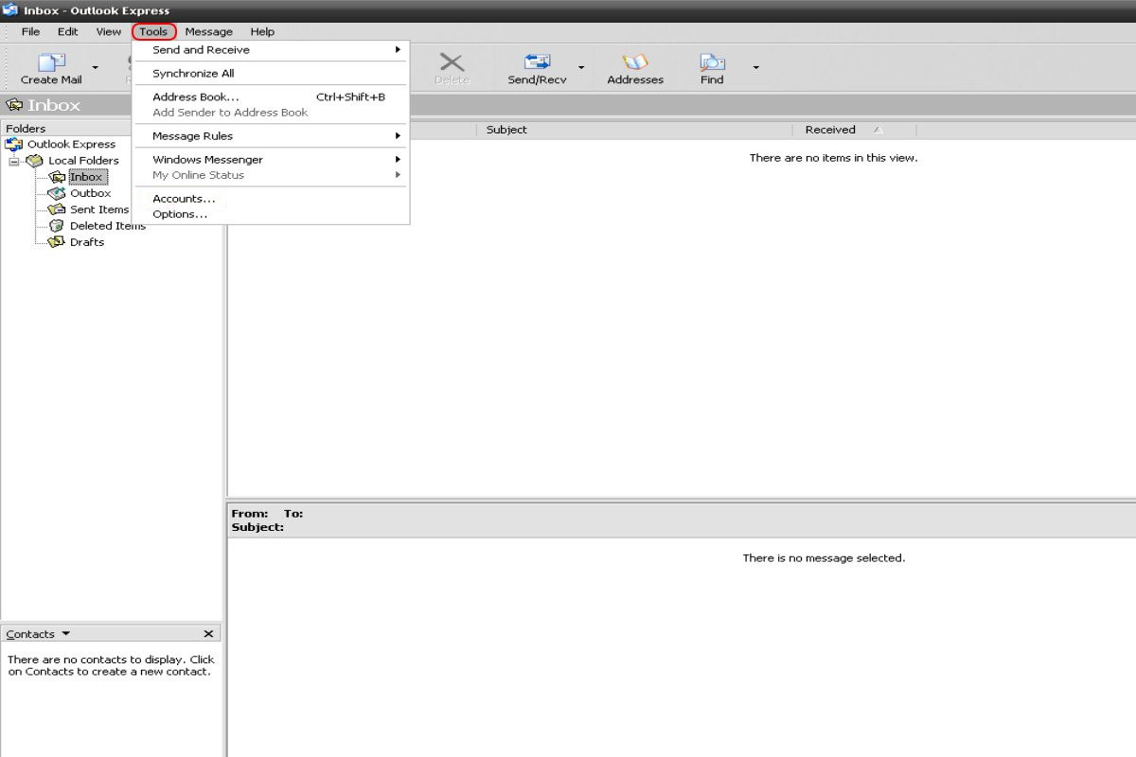Screen dimensions: 1136x757
Task: Choose Synchronize All from Tools menu
Action: pyautogui.click(x=271, y=73)
